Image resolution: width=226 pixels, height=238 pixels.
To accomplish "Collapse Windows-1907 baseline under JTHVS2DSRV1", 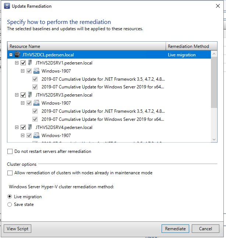I will point(22,71).
